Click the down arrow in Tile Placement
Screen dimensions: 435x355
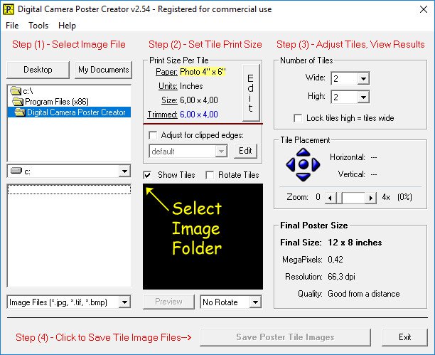[304, 177]
